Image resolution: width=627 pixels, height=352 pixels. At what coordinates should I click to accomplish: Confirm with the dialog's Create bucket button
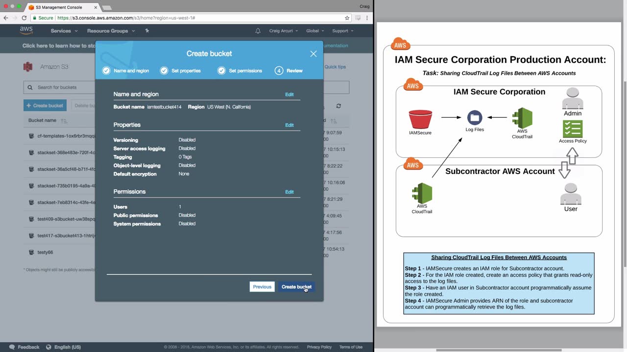pos(296,287)
